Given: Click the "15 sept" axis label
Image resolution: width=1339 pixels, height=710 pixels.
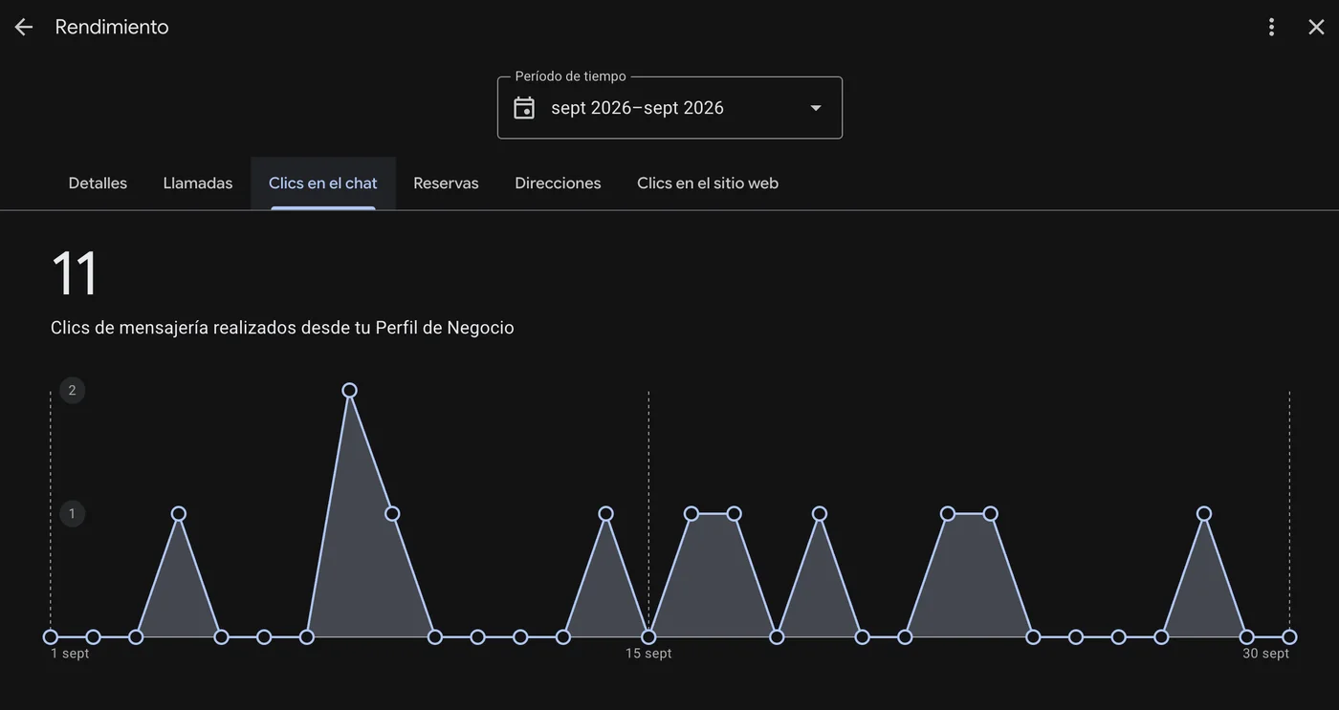Looking at the screenshot, I should 648,654.
